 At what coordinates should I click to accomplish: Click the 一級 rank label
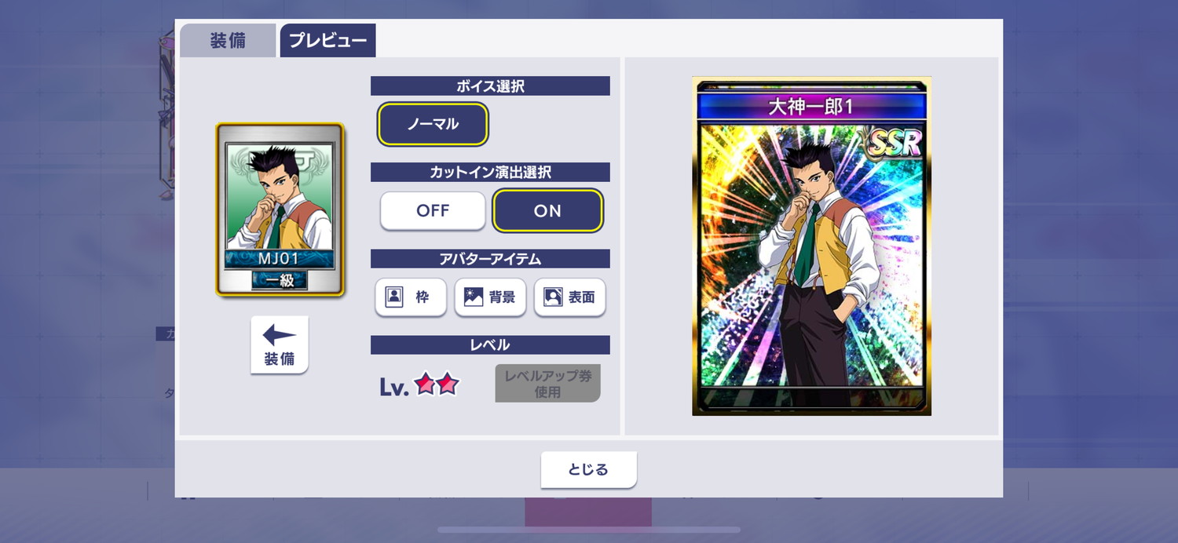(x=280, y=280)
